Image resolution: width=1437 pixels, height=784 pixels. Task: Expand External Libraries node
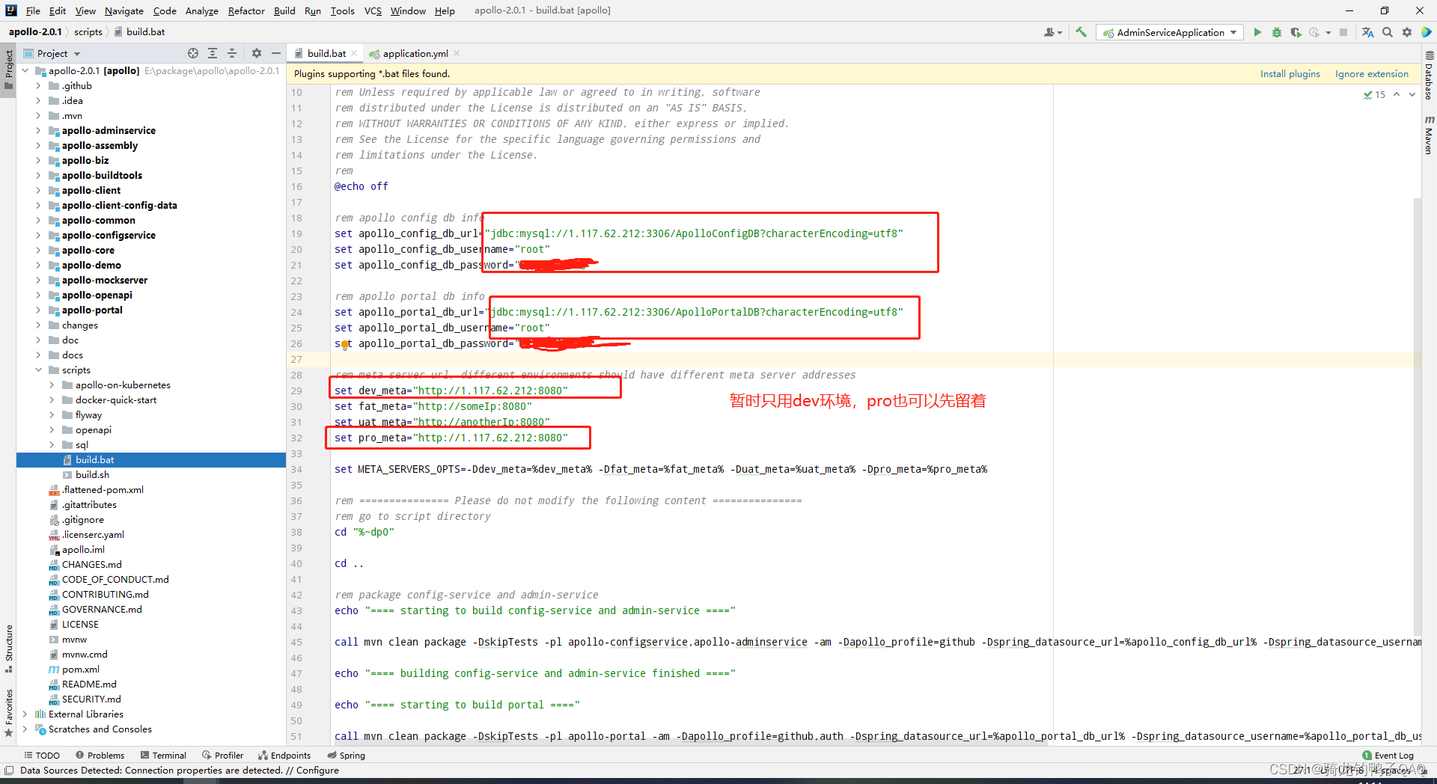point(25,714)
